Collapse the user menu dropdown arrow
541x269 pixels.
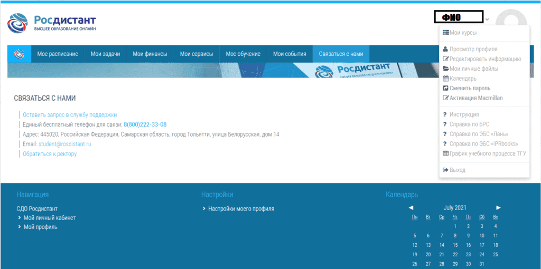[x=487, y=20]
